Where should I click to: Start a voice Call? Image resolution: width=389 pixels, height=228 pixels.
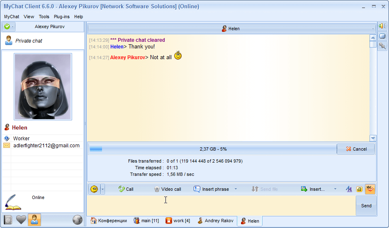(126, 189)
